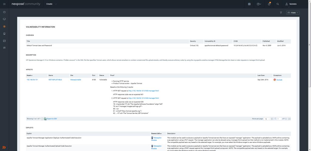
Task: Go to Home in the sidebar
Action: click(x=4, y=12)
